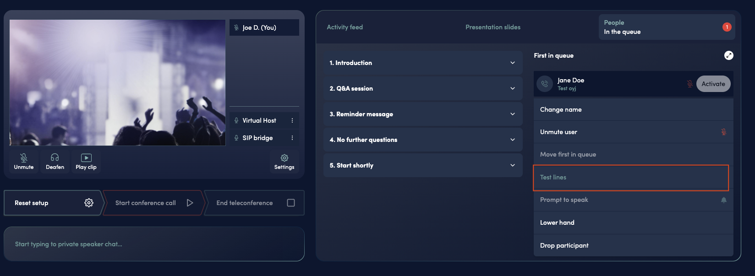Expand the queue panel with arrow icon

click(728, 55)
